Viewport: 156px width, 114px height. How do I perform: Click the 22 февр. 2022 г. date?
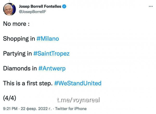pyautogui.click(x=36, y=109)
